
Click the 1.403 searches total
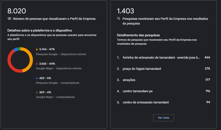125,11
